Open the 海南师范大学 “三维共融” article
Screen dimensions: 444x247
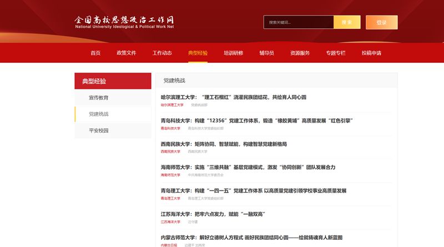tap(248, 167)
